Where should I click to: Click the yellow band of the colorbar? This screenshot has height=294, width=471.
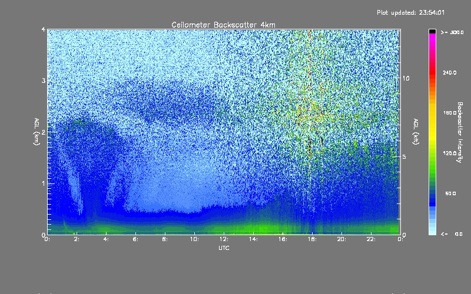[432, 126]
